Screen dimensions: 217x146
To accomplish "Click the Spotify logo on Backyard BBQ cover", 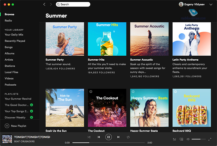I will click(175, 91).
